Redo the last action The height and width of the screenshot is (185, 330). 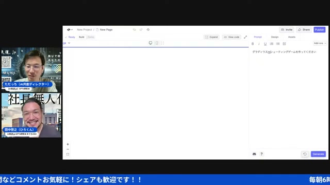tap(141, 30)
